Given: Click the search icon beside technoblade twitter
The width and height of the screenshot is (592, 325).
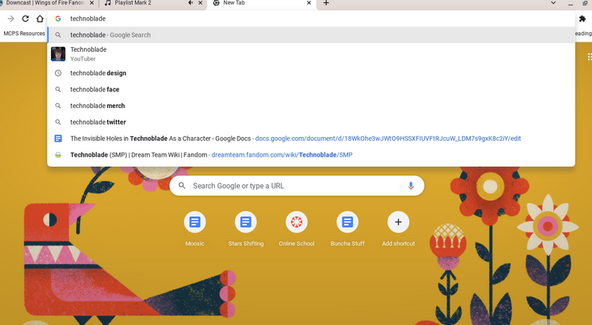Looking at the screenshot, I should (x=58, y=122).
